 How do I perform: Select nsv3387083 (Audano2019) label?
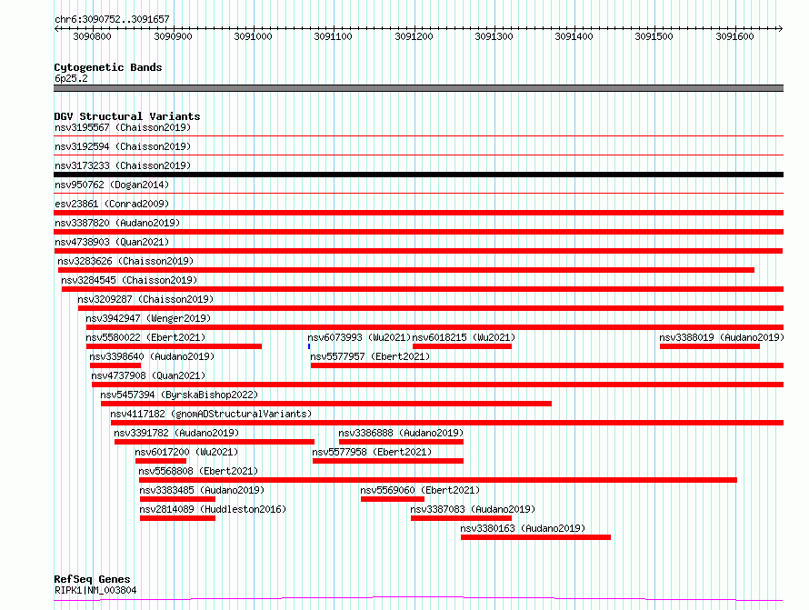[473, 509]
